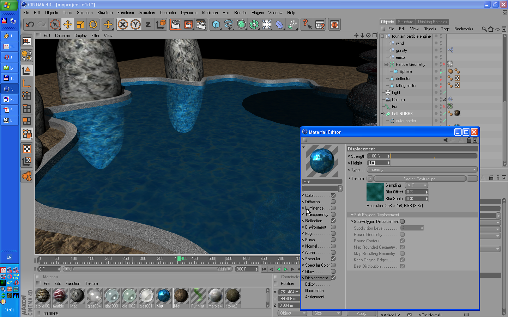Collapse the Sub-Polygon Displacement section
The image size is (508, 317).
[352, 215]
